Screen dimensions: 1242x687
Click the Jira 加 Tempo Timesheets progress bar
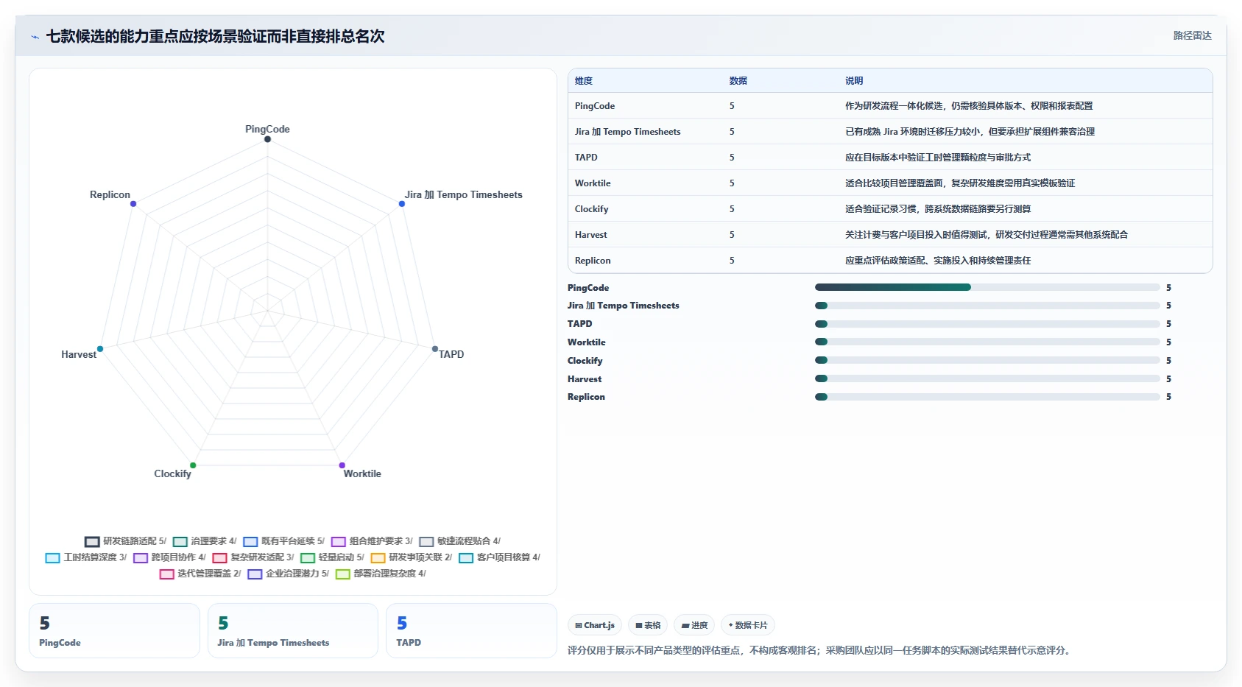coord(987,306)
